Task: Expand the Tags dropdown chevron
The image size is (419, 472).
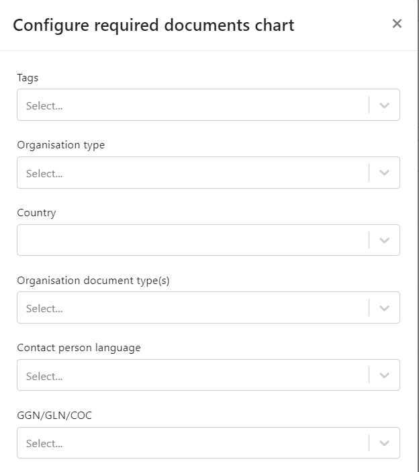Action: [x=384, y=105]
